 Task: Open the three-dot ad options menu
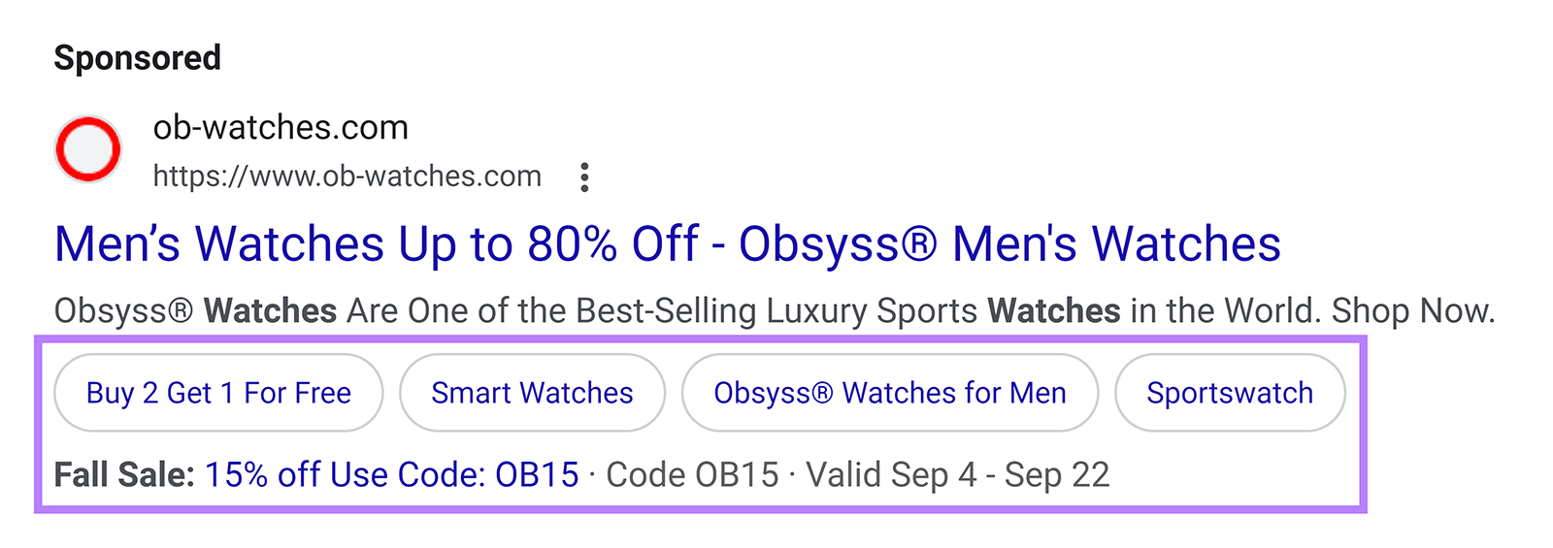click(x=584, y=177)
